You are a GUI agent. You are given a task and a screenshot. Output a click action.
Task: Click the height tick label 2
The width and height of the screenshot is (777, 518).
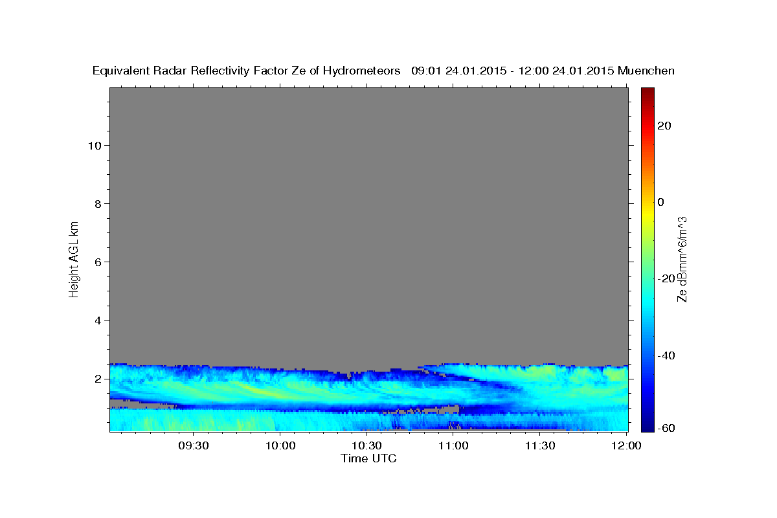(98, 378)
